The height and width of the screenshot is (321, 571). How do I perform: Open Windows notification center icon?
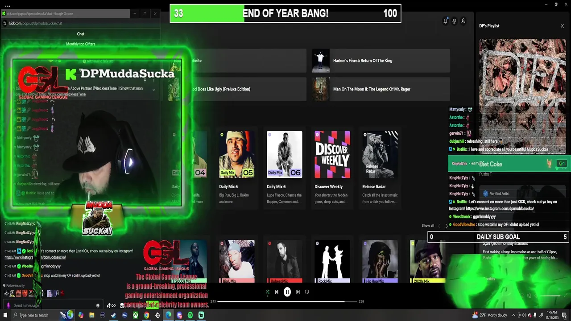pyautogui.click(x=565, y=315)
